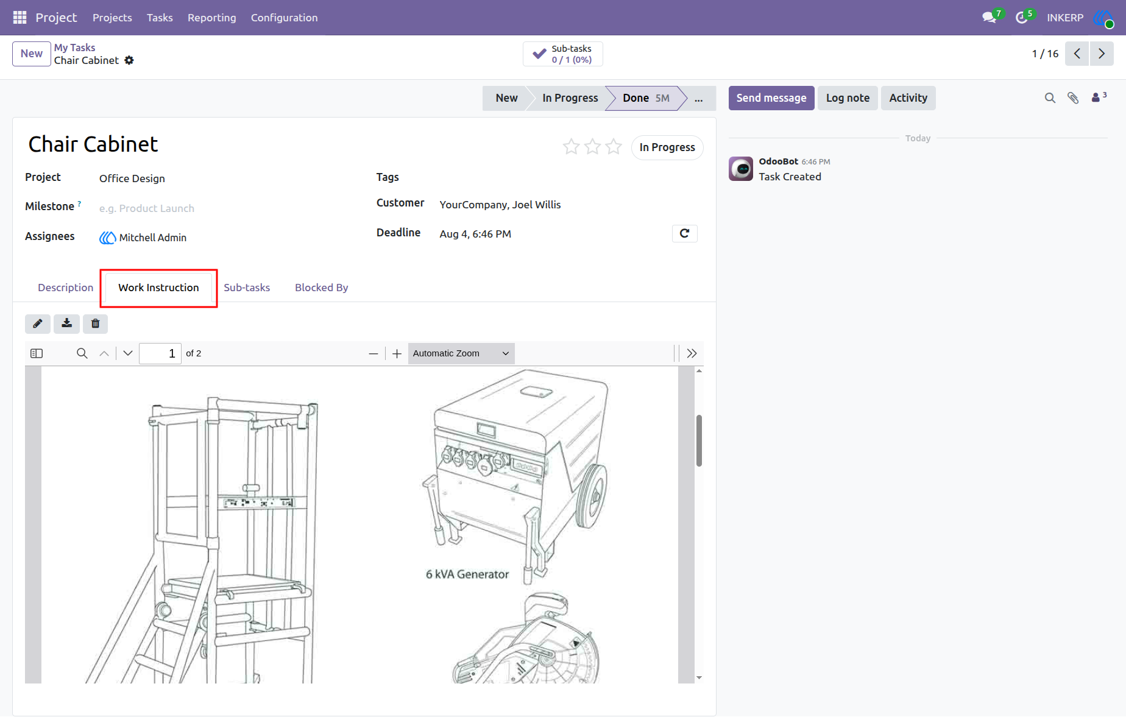Open the Configuration menu

(x=285, y=18)
